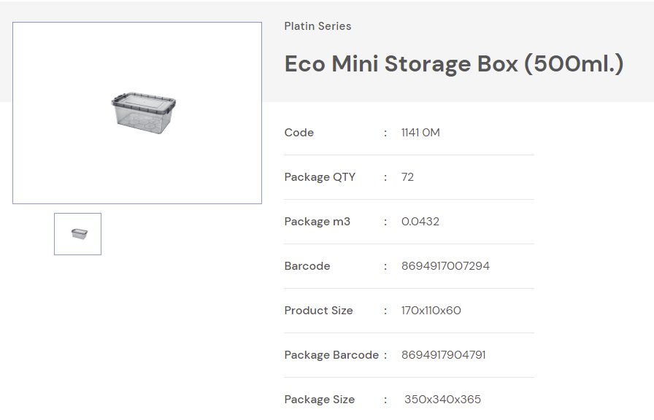Click the words 'Eco Mini' in the title

tap(331, 64)
